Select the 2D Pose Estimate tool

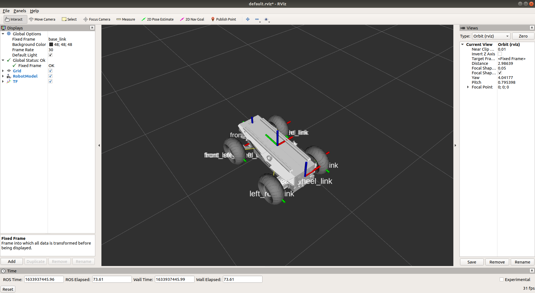click(158, 19)
